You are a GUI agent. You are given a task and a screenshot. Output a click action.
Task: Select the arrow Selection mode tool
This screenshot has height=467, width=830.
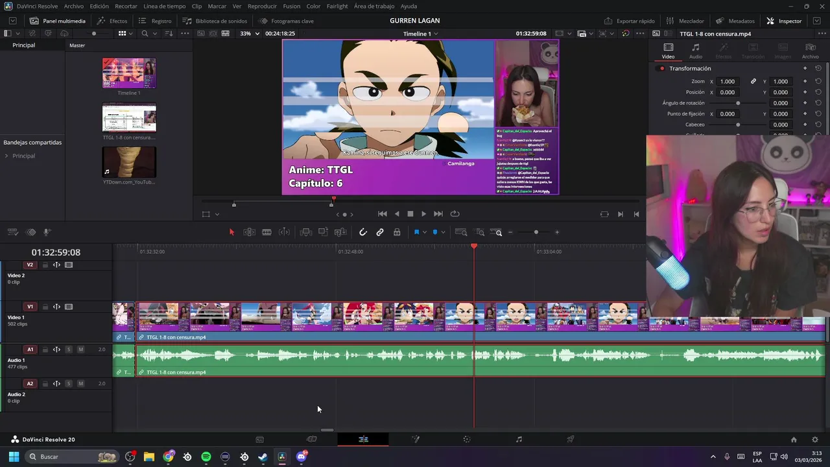(x=231, y=232)
